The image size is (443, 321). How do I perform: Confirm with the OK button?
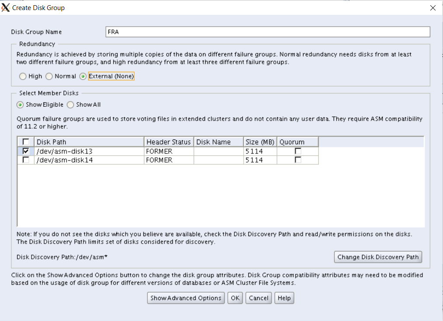(235, 298)
